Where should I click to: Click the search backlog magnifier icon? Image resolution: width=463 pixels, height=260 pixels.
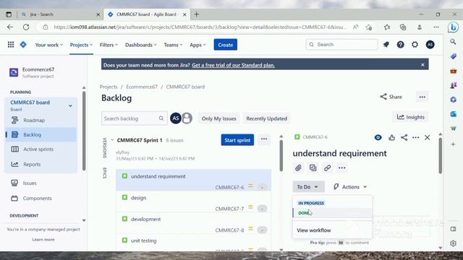[161, 118]
